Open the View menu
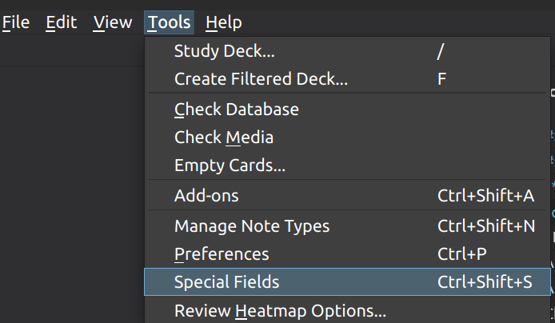The image size is (555, 323). 112,22
